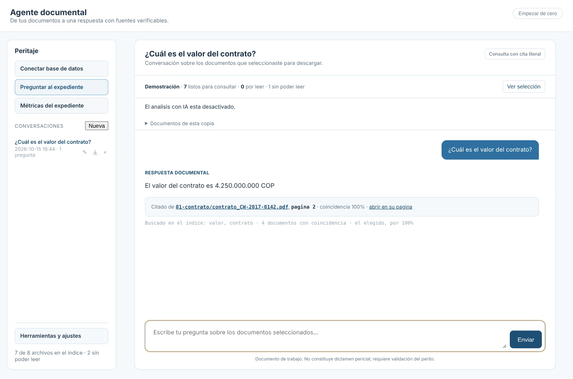The width and height of the screenshot is (573, 379).
Task: Click Consulta con cita literal chip
Action: pyautogui.click(x=515, y=54)
